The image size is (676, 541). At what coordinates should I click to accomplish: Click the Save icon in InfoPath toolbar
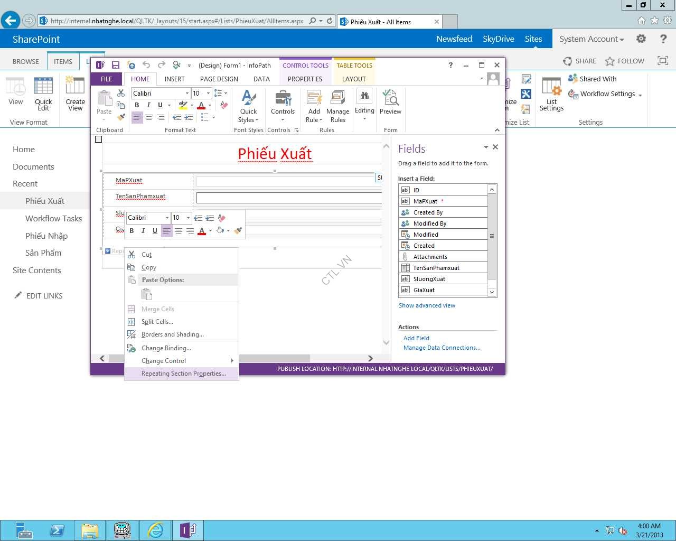[x=115, y=65]
